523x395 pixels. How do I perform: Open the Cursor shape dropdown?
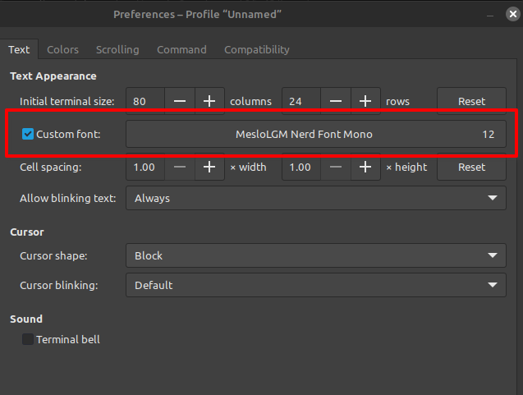(x=316, y=255)
